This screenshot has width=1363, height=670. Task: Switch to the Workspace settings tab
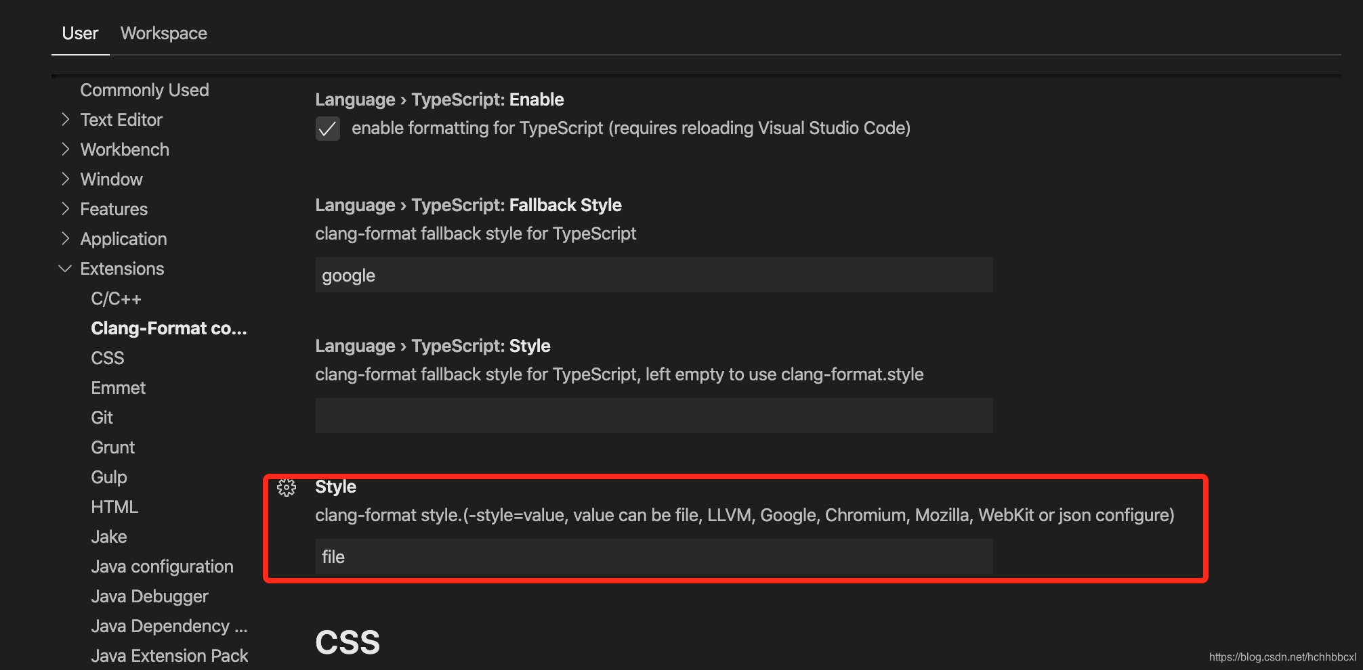[x=163, y=32]
